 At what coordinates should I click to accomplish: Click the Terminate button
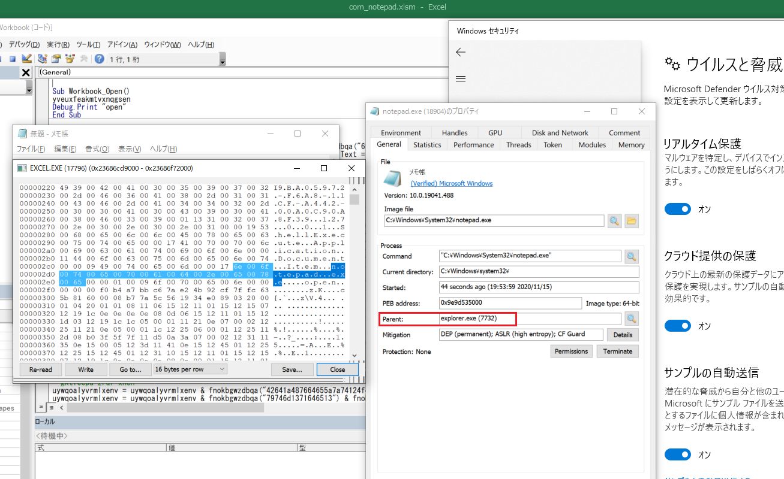click(x=617, y=351)
